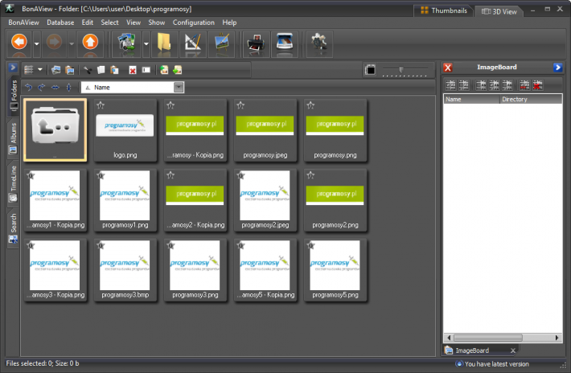Open the Albums side tab
Viewport: 571px width, 373px height.
[14, 138]
